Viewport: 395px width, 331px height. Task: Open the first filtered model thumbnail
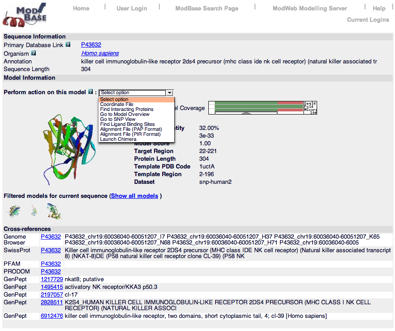point(14,211)
